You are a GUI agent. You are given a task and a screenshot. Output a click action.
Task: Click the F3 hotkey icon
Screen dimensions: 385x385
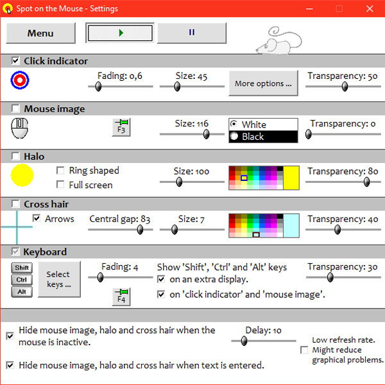point(121,126)
